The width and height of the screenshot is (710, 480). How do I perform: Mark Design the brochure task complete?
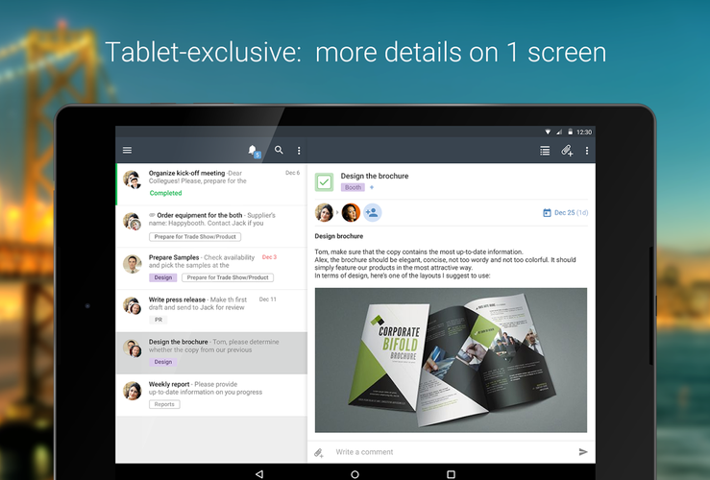[x=324, y=182]
